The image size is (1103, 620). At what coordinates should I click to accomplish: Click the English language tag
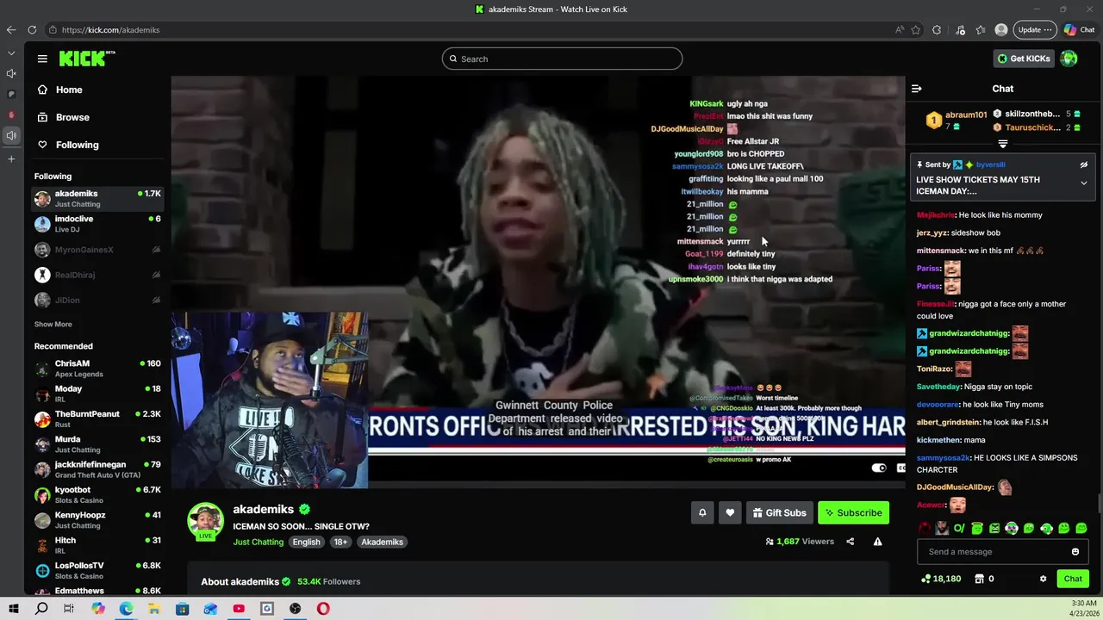pyautogui.click(x=306, y=542)
